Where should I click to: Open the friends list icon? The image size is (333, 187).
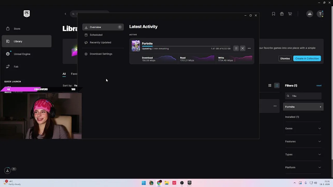click(x=310, y=14)
